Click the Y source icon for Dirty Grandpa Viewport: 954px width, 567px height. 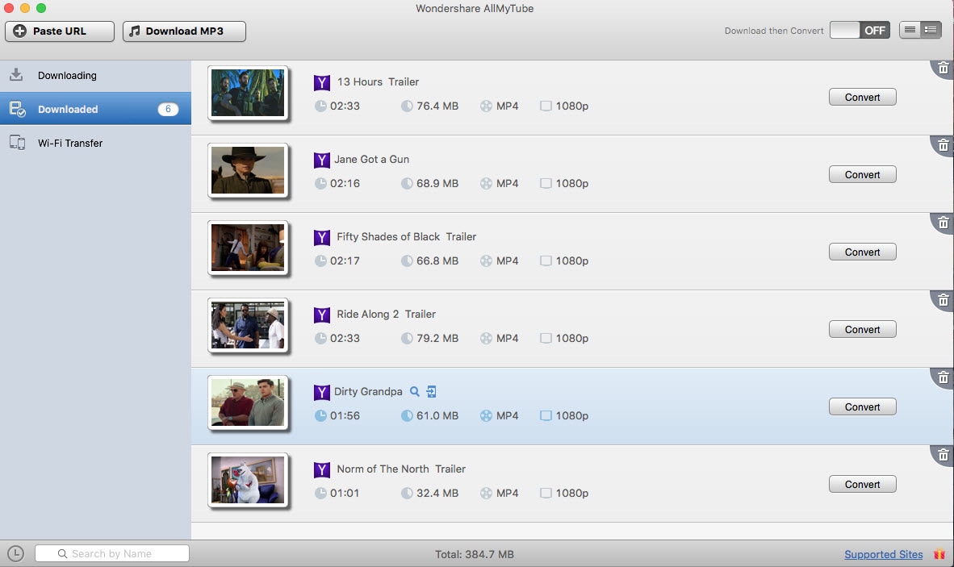click(x=322, y=393)
